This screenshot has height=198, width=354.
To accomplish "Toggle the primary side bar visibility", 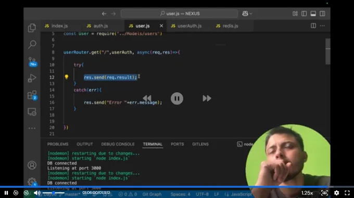I will click(x=304, y=13).
